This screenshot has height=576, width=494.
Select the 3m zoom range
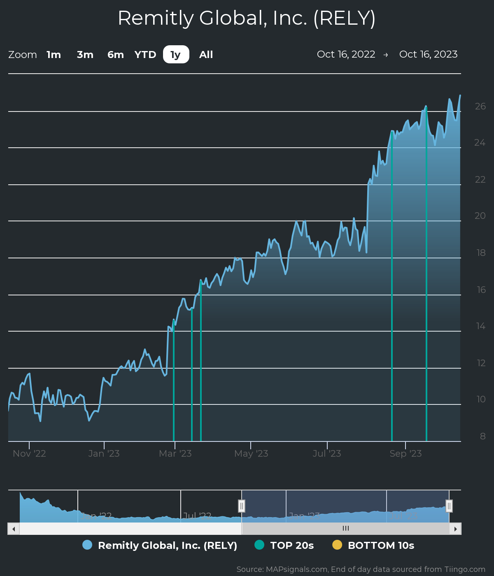coord(85,55)
